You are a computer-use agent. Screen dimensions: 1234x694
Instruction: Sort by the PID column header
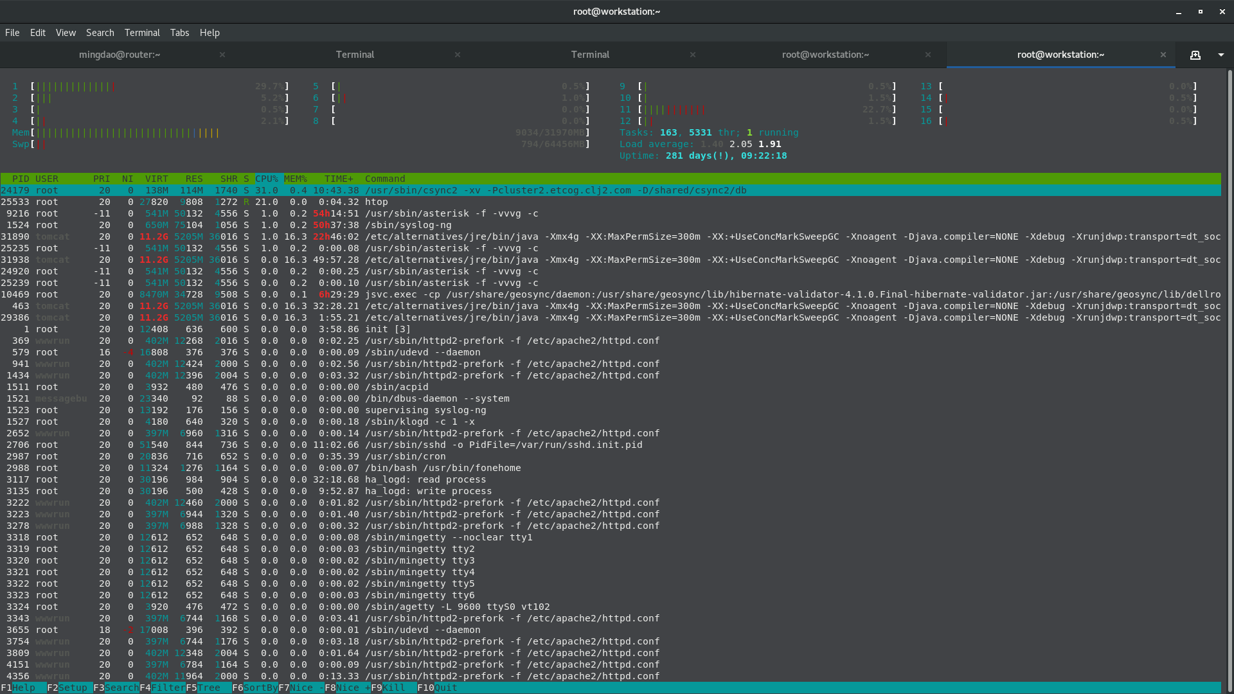tap(21, 179)
